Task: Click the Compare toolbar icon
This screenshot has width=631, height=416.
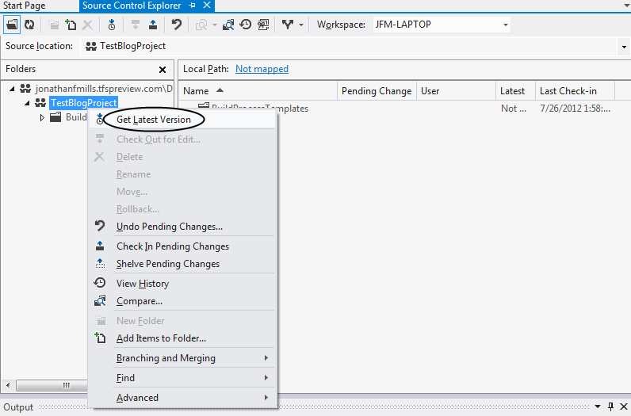Action: click(x=228, y=25)
